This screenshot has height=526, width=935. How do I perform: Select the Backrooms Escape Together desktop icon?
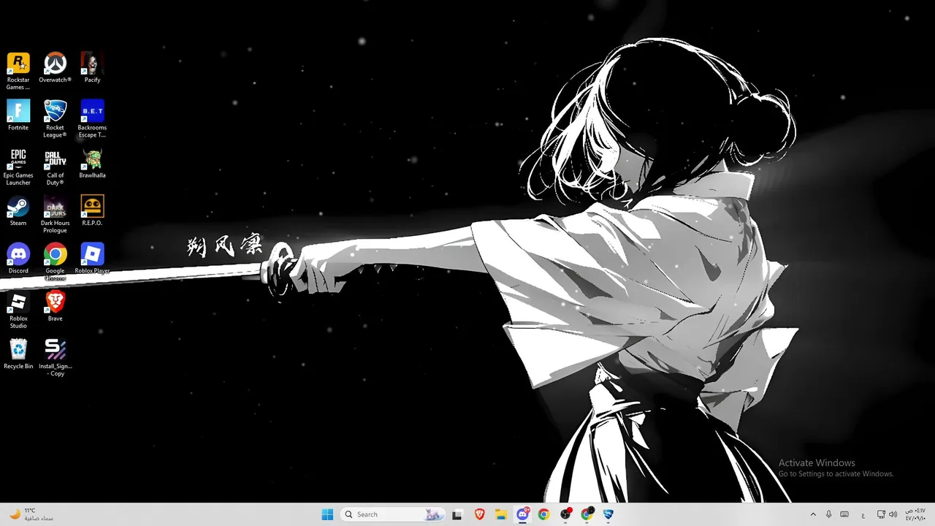(92, 118)
